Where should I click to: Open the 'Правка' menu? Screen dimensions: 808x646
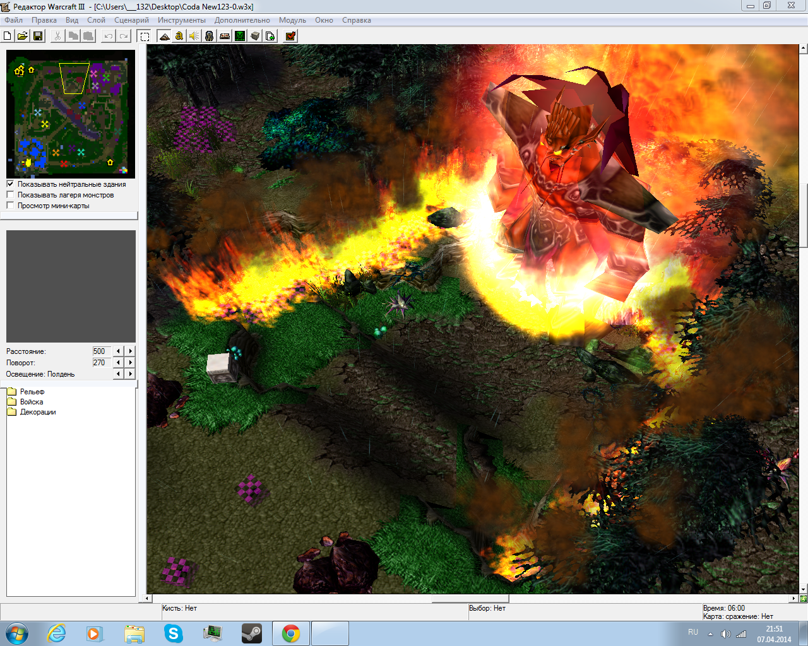44,20
